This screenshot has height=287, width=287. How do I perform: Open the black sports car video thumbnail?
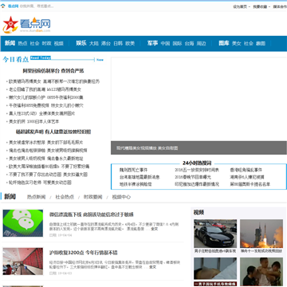(x=215, y=234)
